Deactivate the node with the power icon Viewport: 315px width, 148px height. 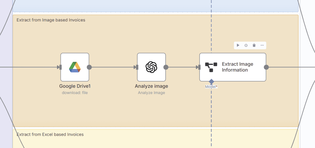point(246,45)
